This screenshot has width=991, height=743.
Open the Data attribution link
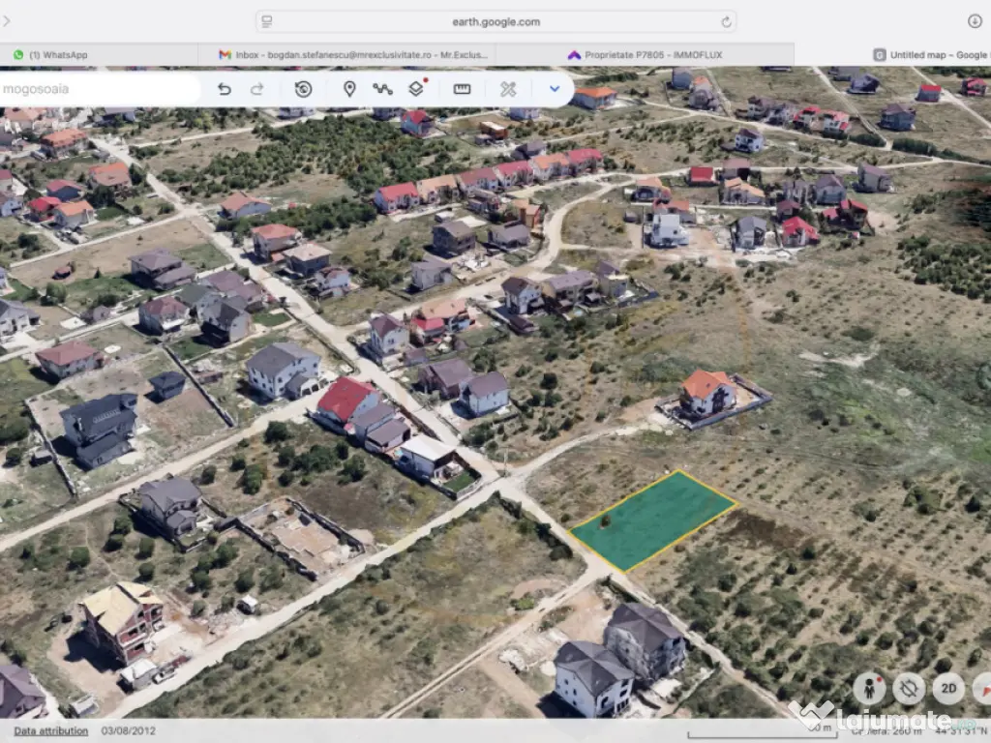51,730
